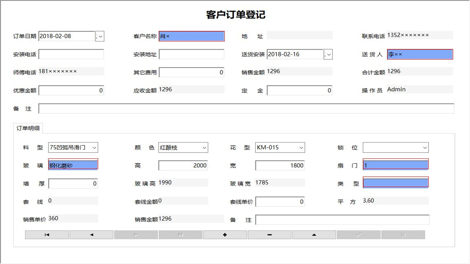This screenshot has width=470, height=264.
Task: Go to the previous record
Action: (x=91, y=234)
